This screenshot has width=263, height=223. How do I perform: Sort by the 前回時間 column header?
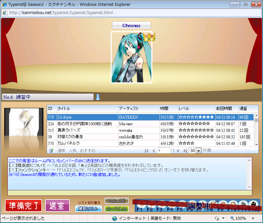pyautogui.click(x=227, y=109)
